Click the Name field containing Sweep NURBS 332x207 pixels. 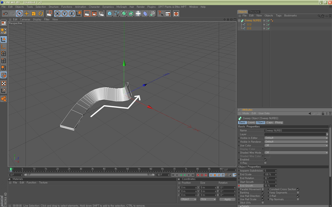pos(296,131)
